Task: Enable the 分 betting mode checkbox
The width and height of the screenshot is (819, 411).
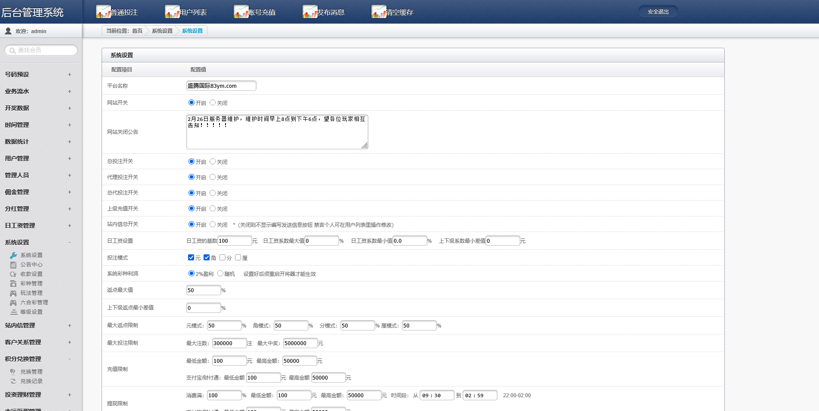Action: point(223,257)
